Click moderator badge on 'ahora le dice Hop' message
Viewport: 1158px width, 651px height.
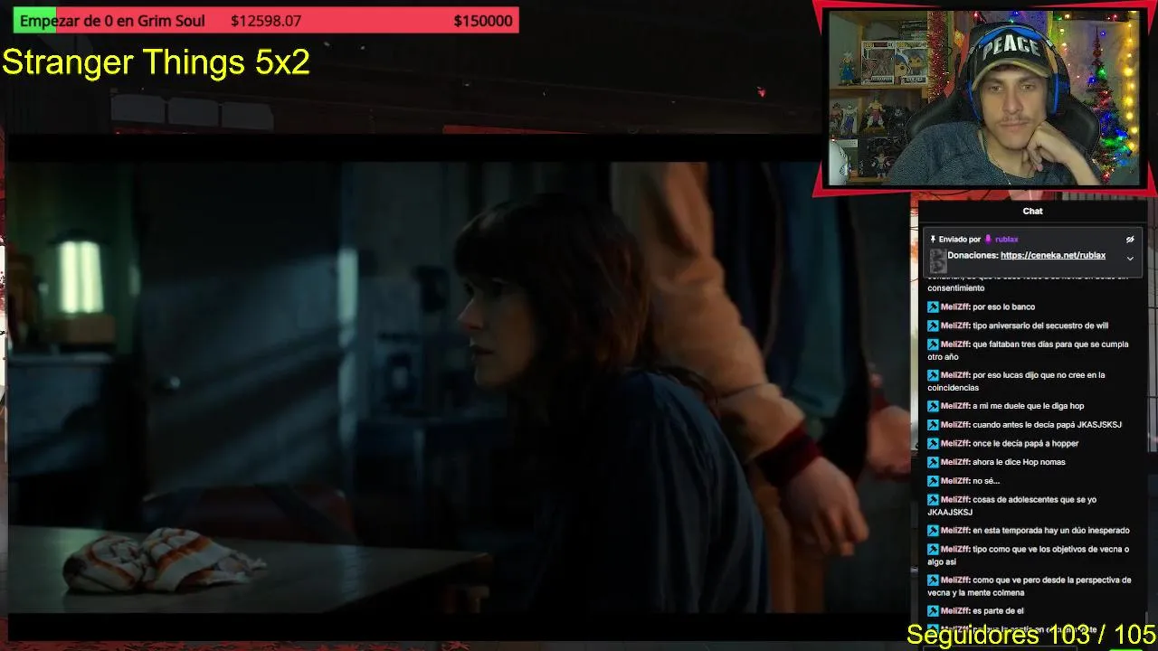[933, 462]
